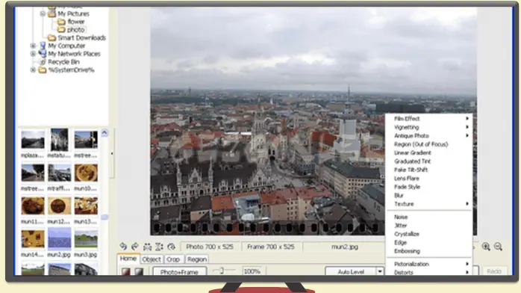This screenshot has width=521, height=293.
Task: Click the 'Frame 700 x 525' status text
Action: [271, 247]
